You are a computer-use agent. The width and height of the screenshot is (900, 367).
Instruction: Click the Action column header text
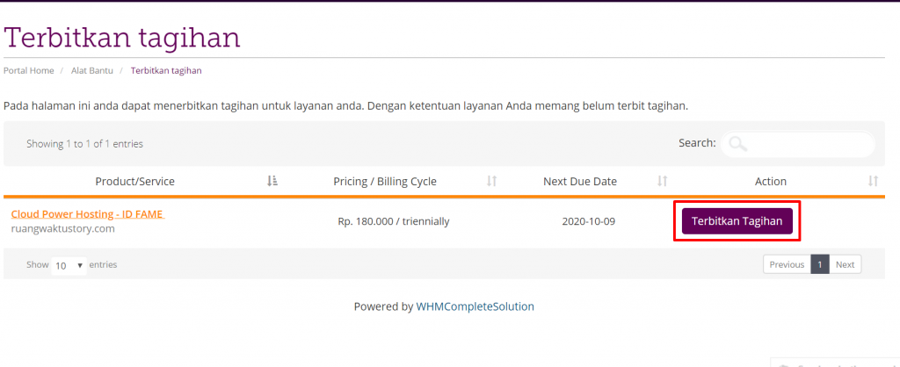point(770,181)
